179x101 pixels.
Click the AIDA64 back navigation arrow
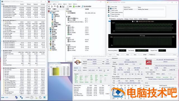(x=49, y=6)
